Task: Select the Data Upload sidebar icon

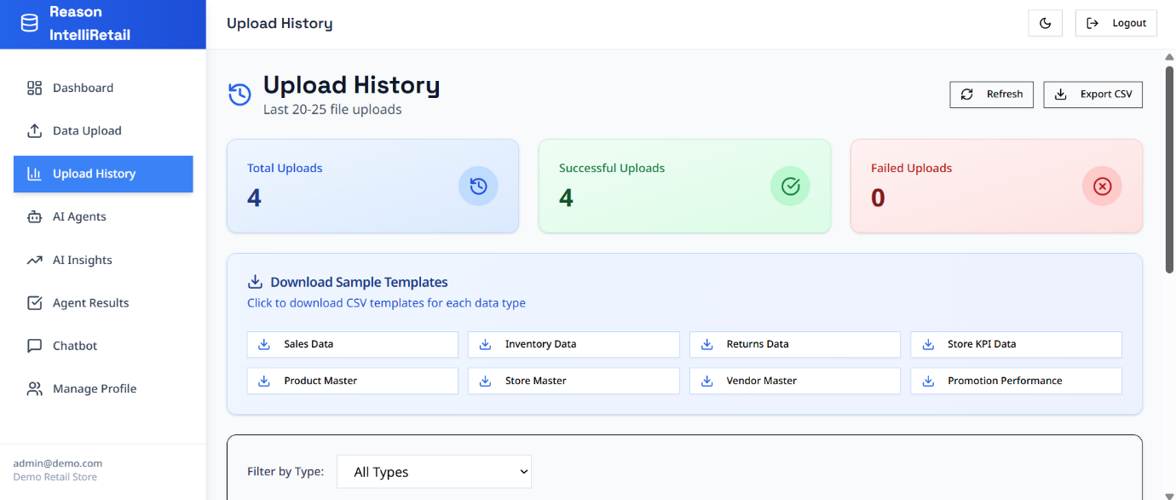Action: [35, 130]
